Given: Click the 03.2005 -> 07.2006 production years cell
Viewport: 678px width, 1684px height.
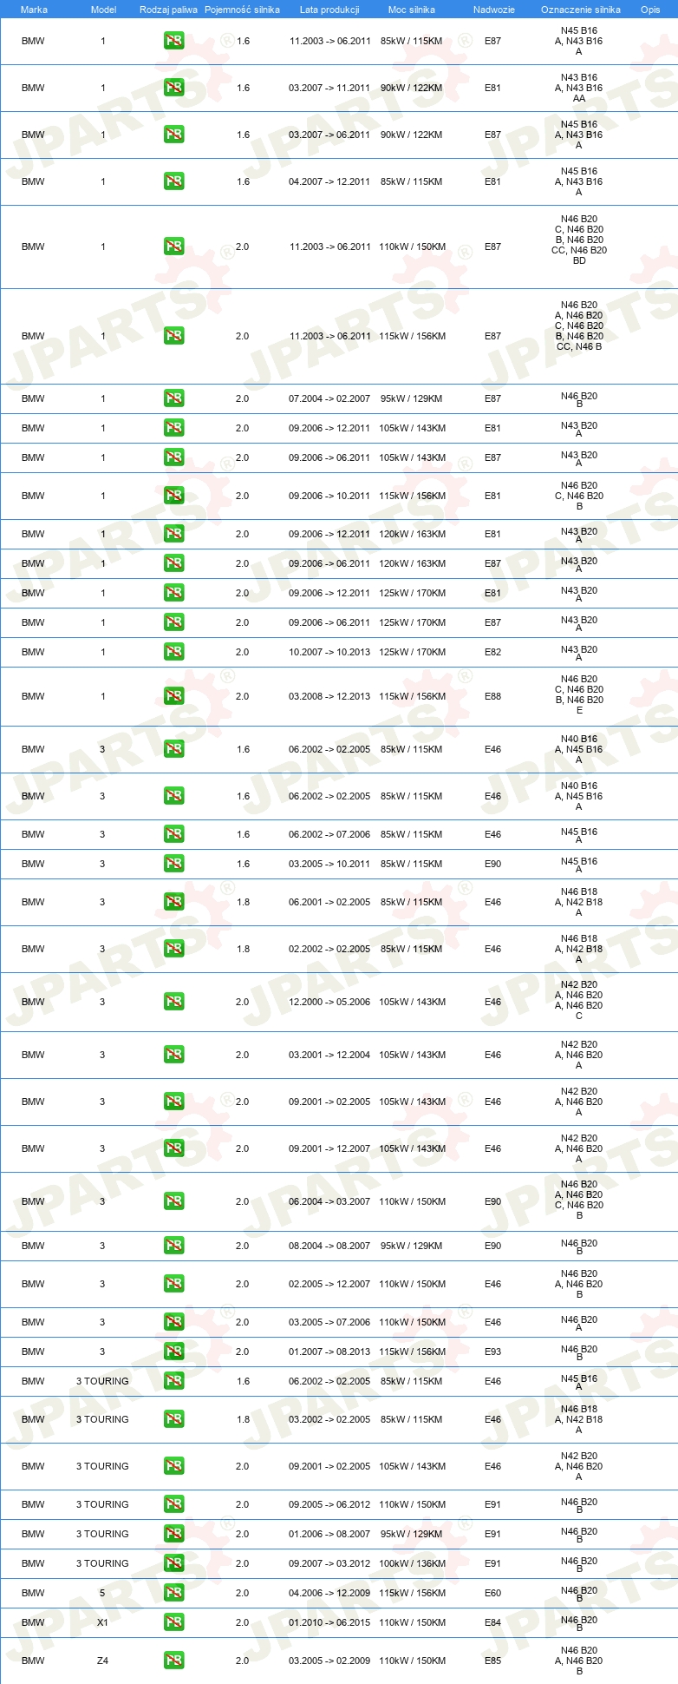Looking at the screenshot, I should click(329, 1322).
